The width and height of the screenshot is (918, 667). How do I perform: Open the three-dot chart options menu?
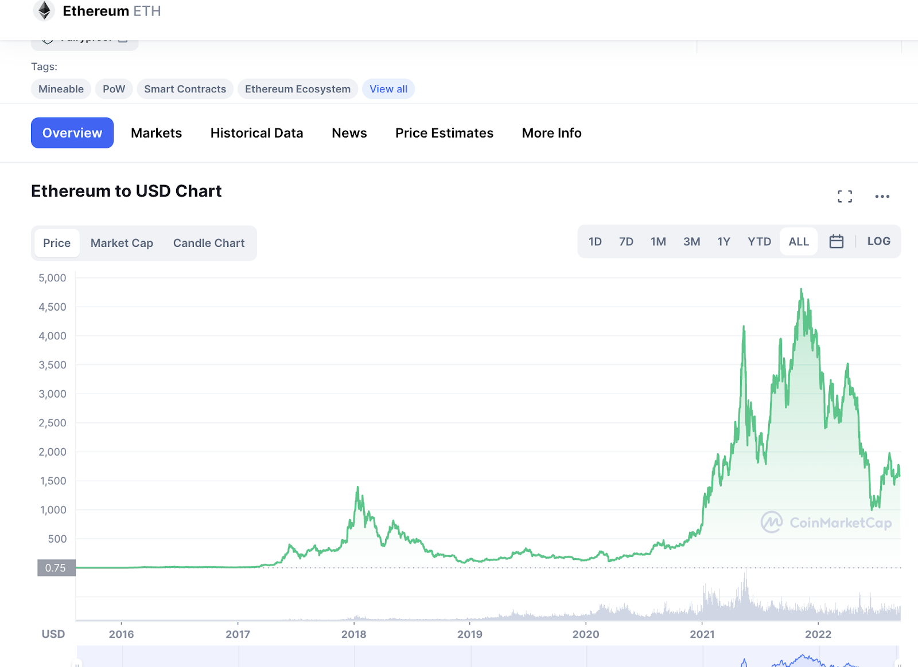click(882, 197)
